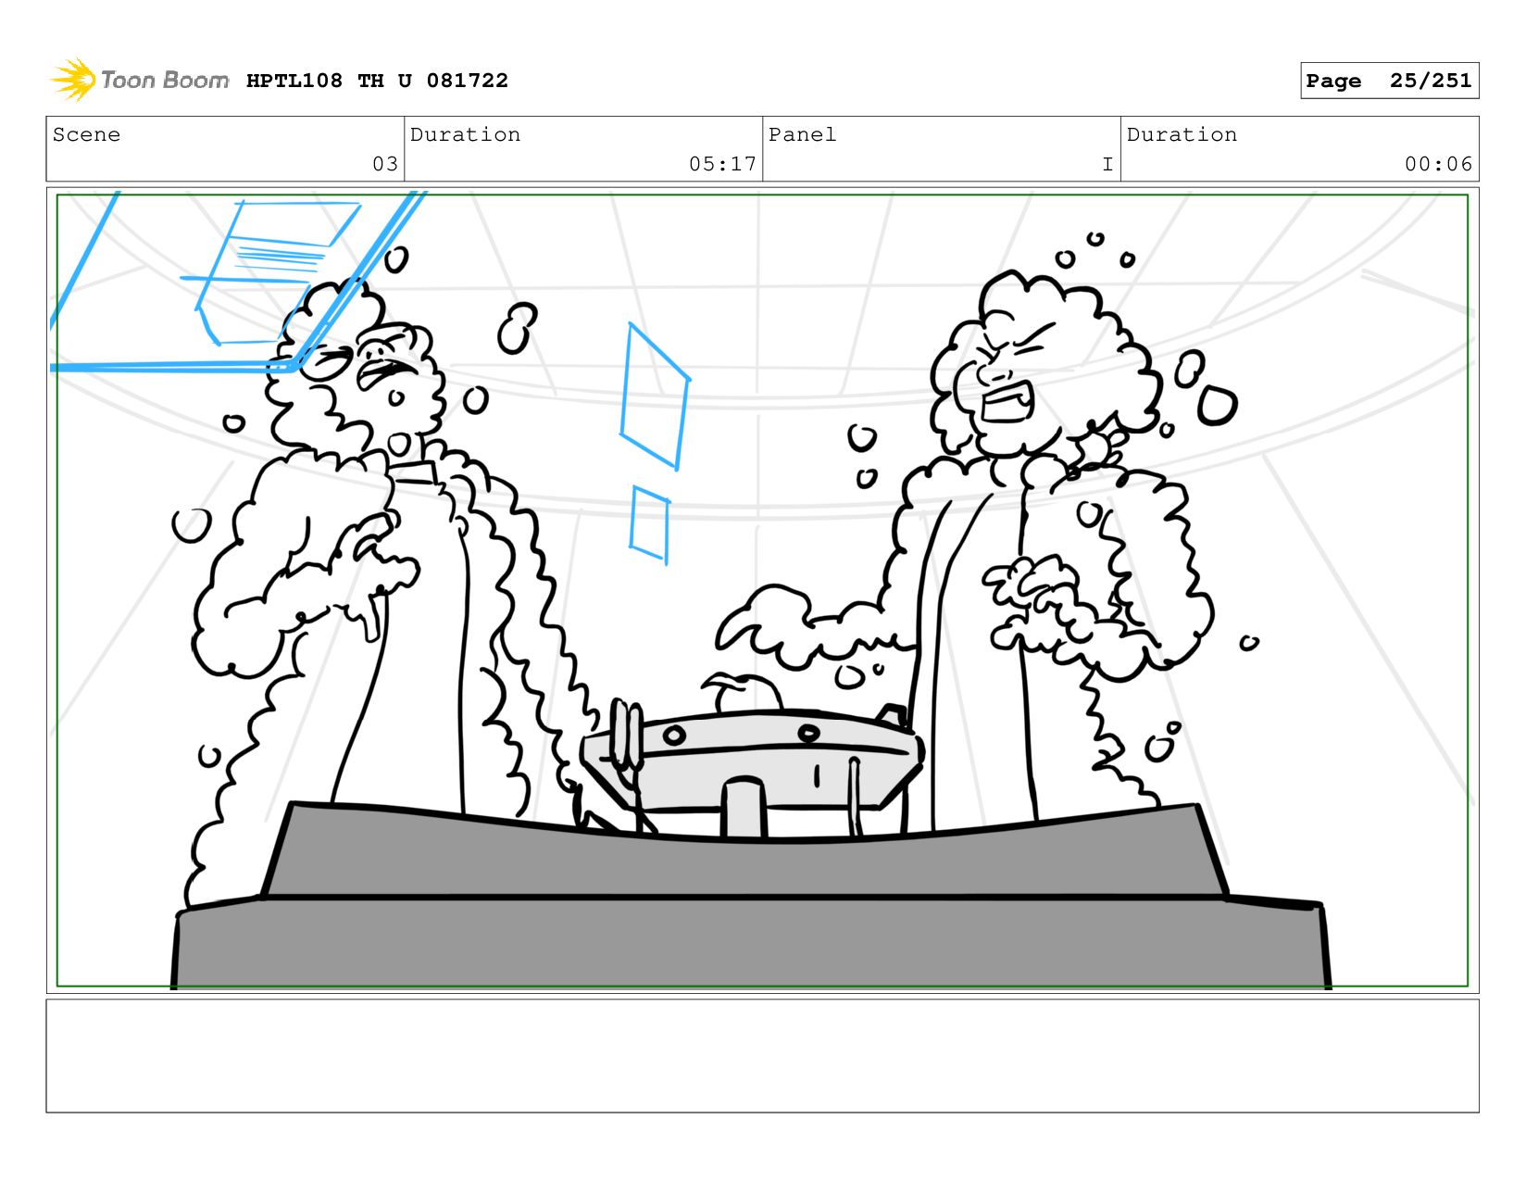1526x1182 pixels.
Task: Click the "Page 25/251" page indicator
Action: pyautogui.click(x=1389, y=81)
